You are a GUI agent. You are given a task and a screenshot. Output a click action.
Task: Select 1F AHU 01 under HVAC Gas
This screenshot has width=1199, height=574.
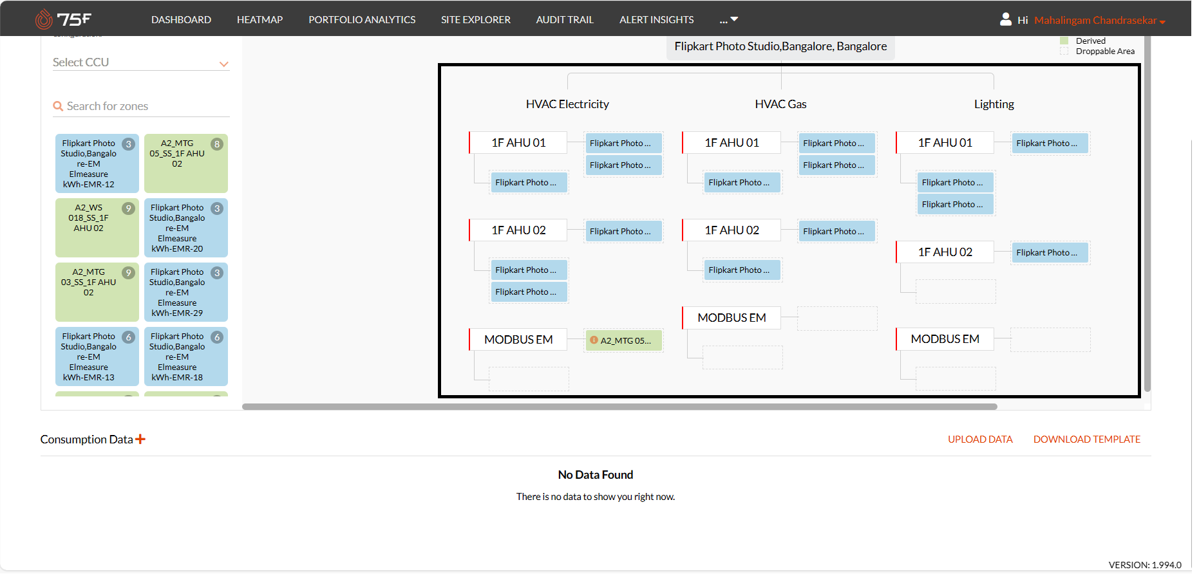pyautogui.click(x=732, y=143)
